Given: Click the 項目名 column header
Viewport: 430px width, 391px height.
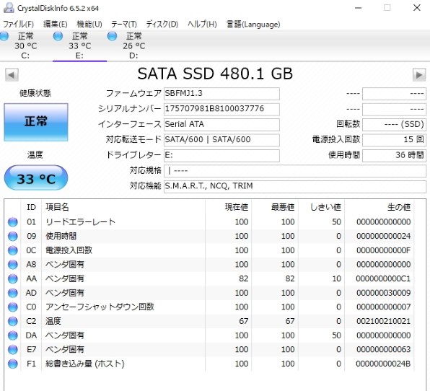Looking at the screenshot, I should pyautogui.click(x=123, y=207).
